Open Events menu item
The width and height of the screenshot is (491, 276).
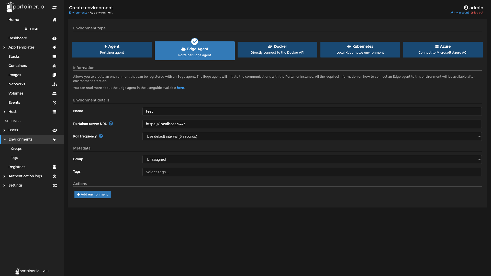tap(32, 103)
